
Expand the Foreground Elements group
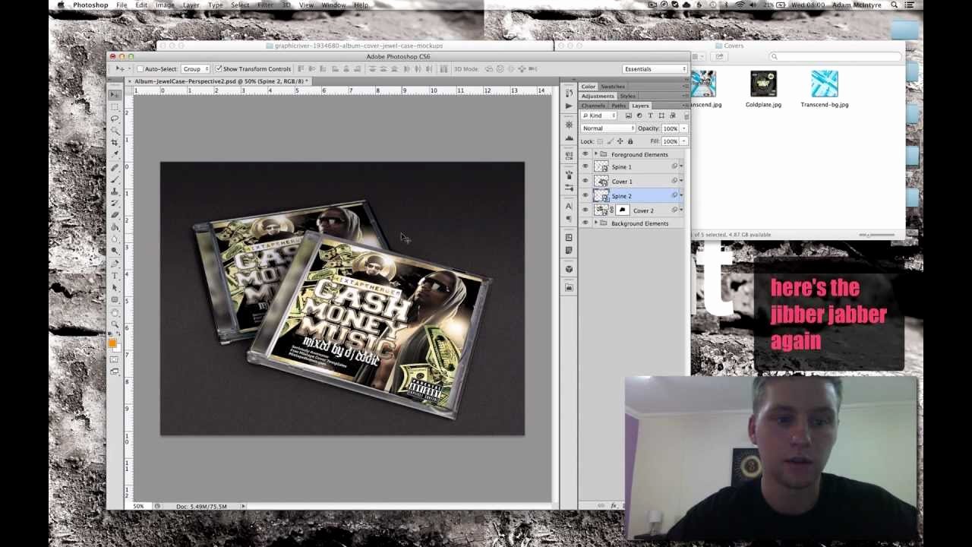tap(596, 154)
